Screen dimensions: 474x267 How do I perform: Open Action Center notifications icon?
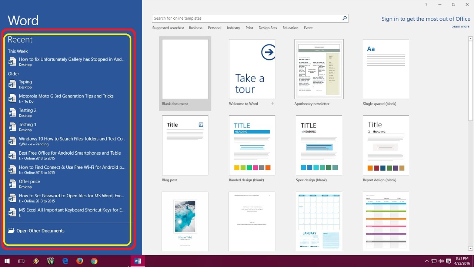point(448,261)
